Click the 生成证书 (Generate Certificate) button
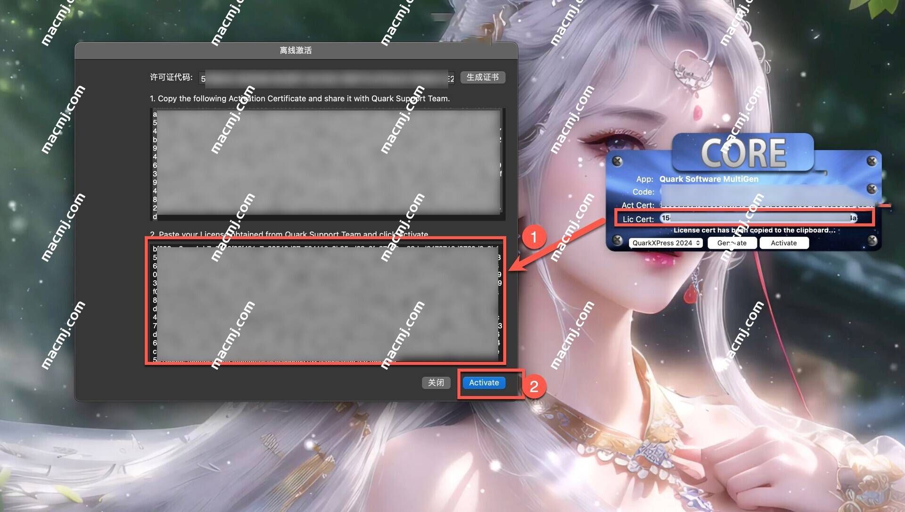The image size is (905, 512). coord(483,76)
